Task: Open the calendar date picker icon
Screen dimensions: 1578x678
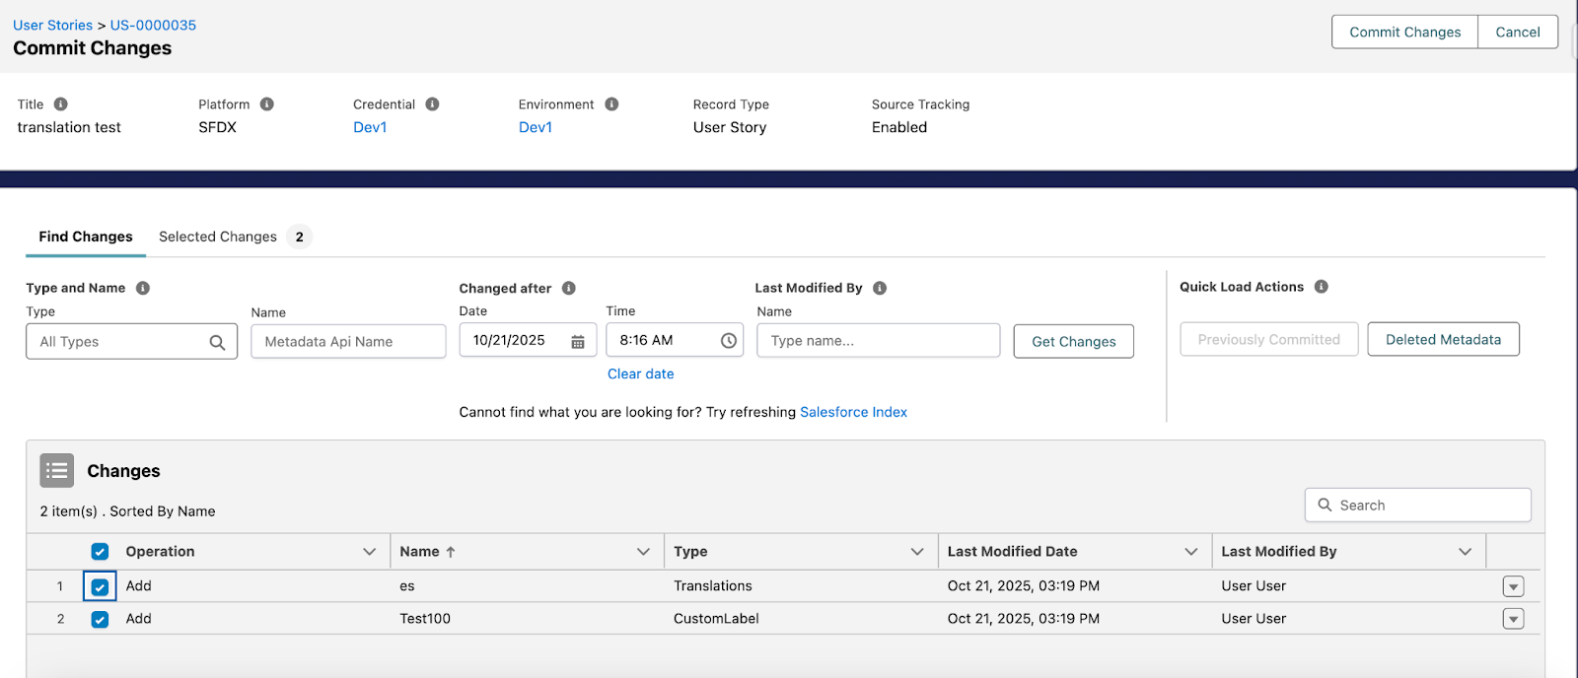Action: coord(578,341)
